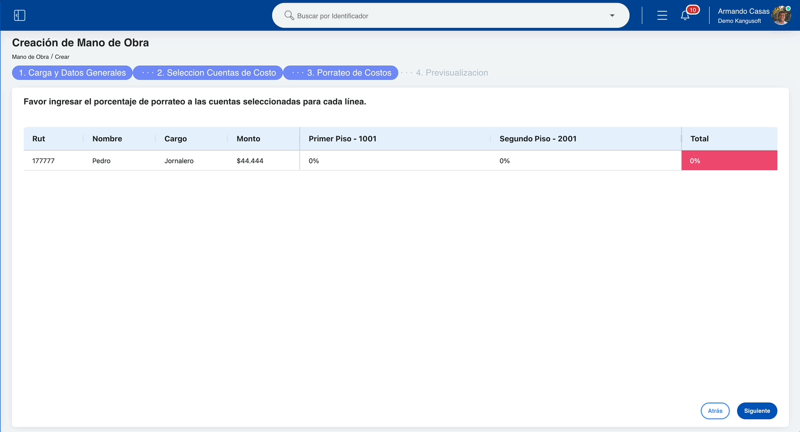
Task: Go to step 2 Seleccion Cuentas de Costo
Action: 208,72
